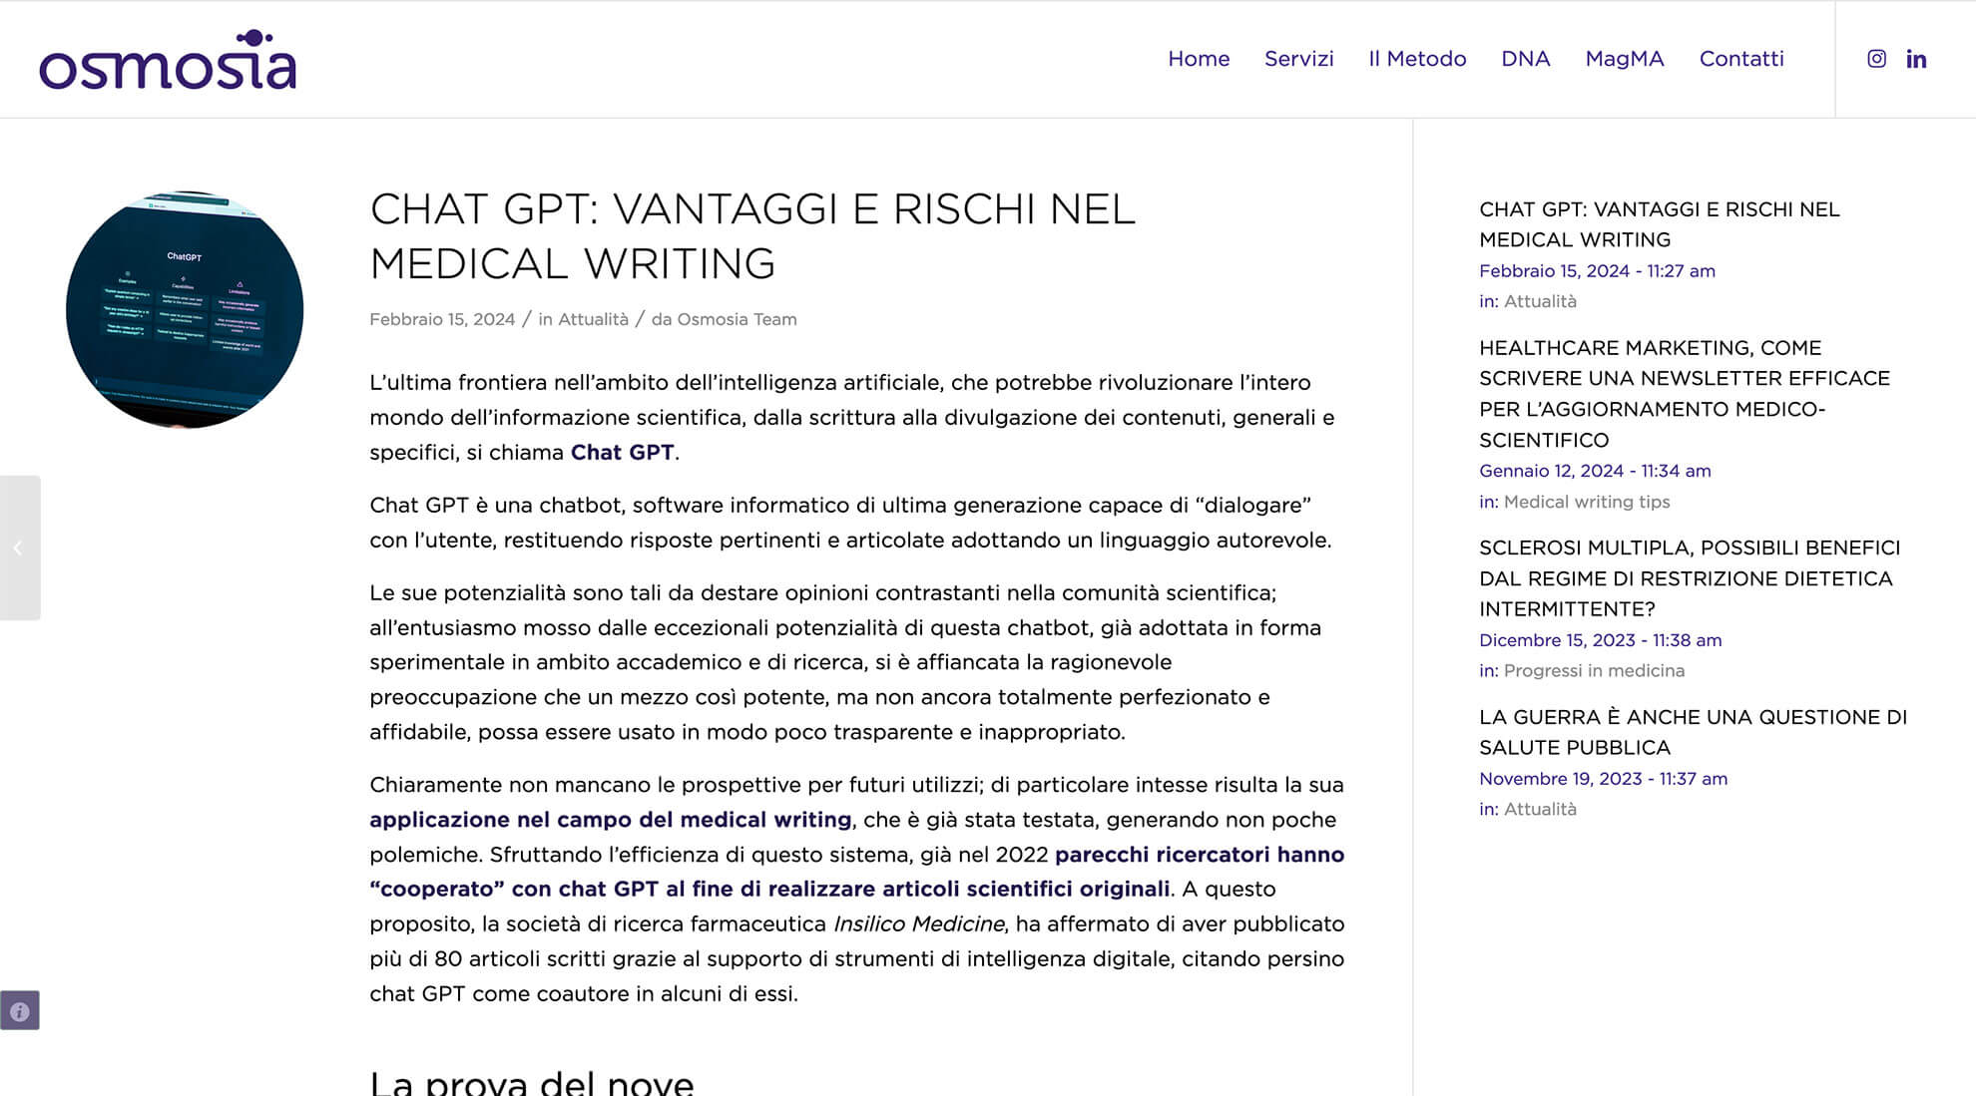Open the Servizi menu item

pyautogui.click(x=1298, y=59)
